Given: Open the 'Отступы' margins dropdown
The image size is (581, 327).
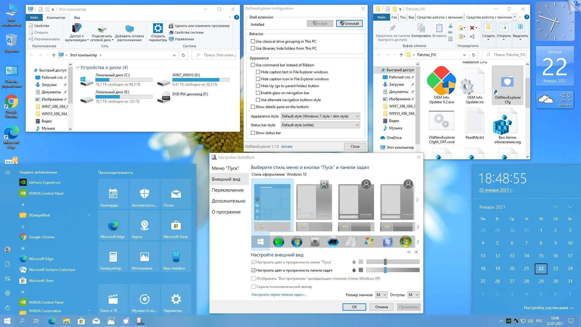Looking at the screenshot, I should point(413,295).
